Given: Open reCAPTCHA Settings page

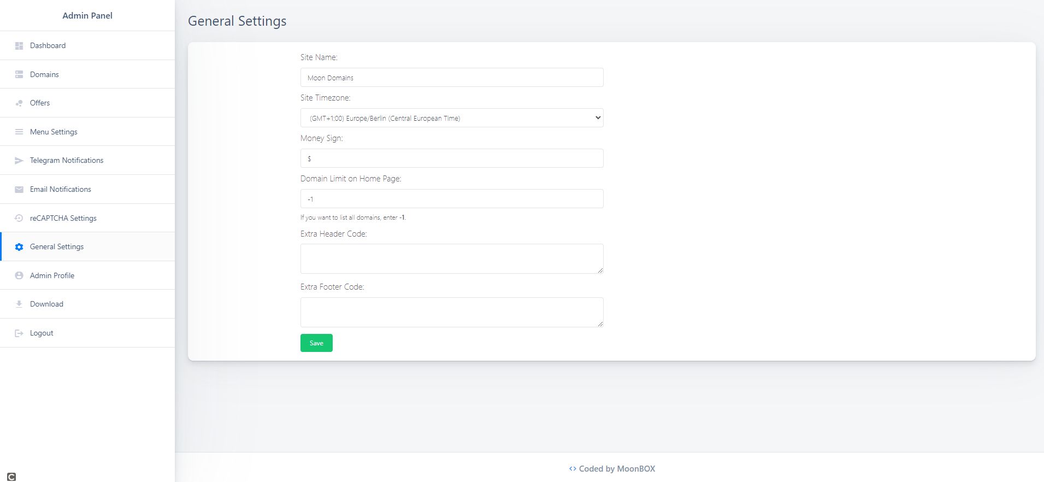Looking at the screenshot, I should tap(87, 218).
